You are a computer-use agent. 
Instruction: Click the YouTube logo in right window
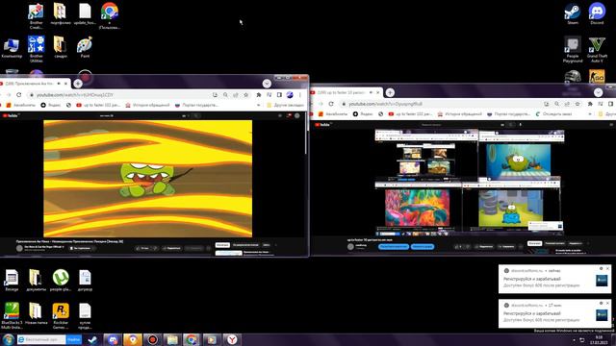(x=323, y=125)
